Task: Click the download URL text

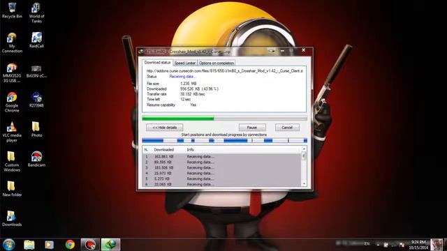Action: 225,71
